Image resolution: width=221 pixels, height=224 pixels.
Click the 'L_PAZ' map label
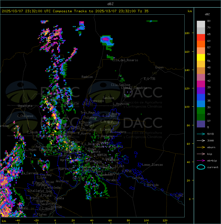pos(179,196)
